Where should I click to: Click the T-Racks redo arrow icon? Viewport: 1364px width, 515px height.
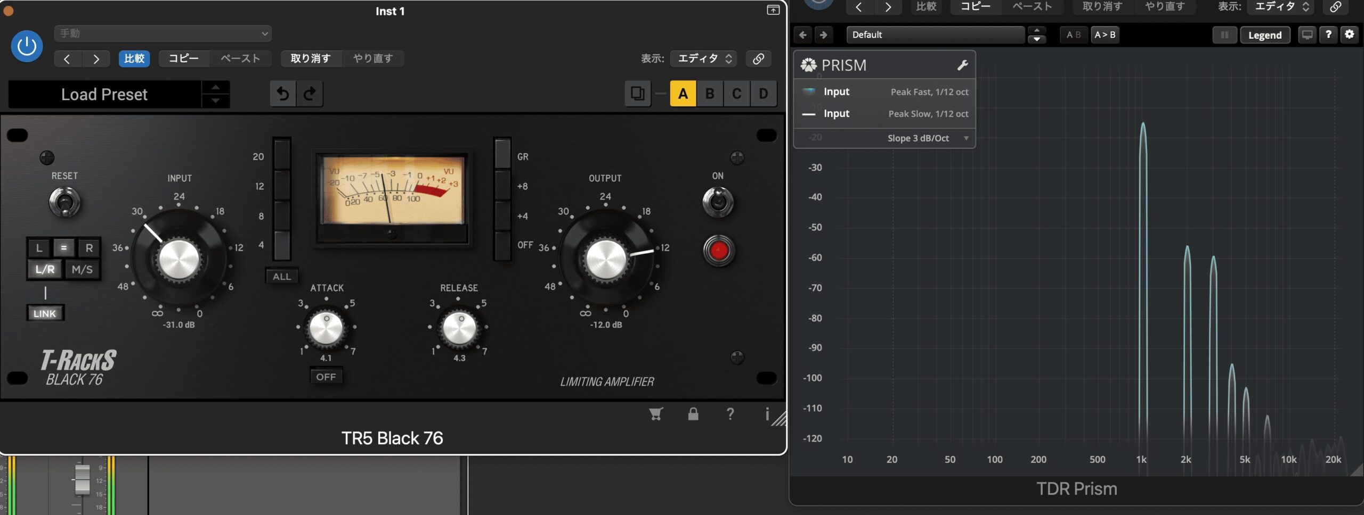[x=310, y=94]
